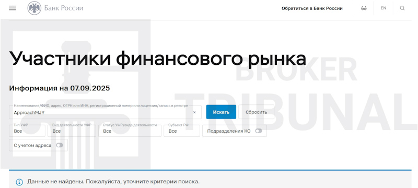Toggle the 'Подразделения КО' switch
Image resolution: width=418 pixels, height=188 pixels.
pos(259,131)
